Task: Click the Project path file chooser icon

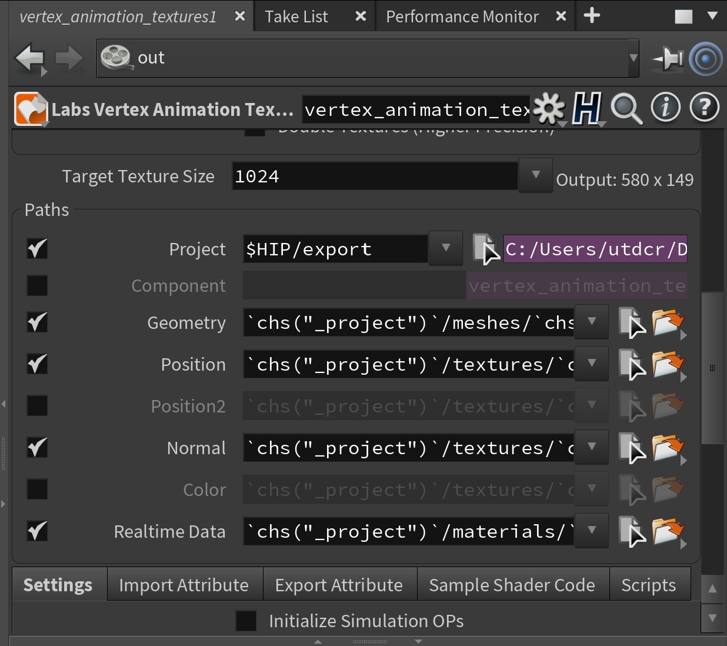Action: coord(486,249)
